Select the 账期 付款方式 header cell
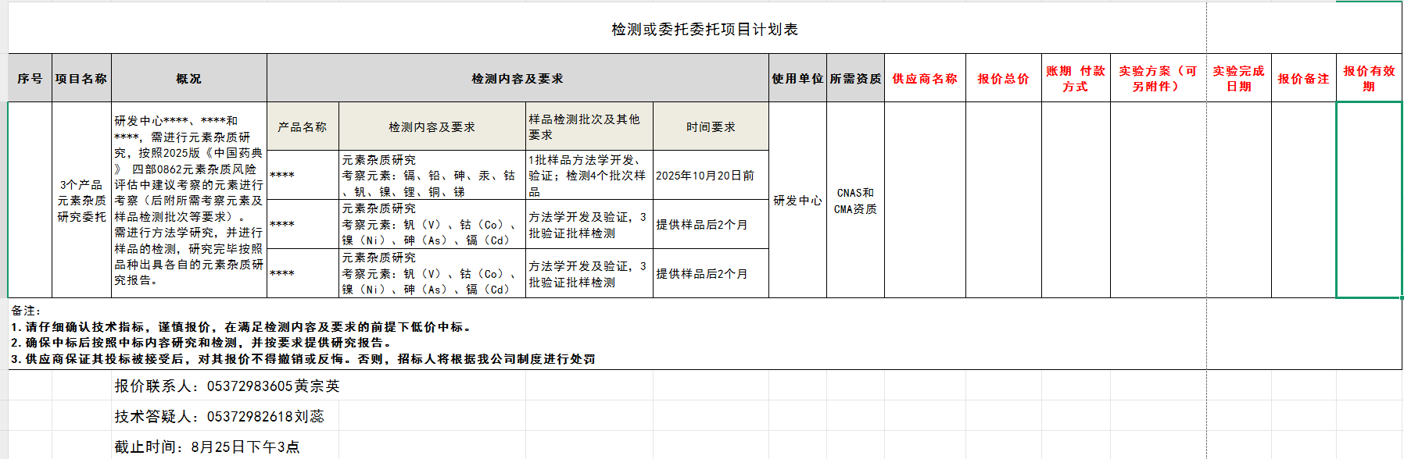 pos(1076,78)
